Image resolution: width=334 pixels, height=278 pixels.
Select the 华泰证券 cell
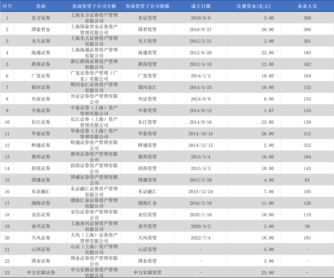[41, 134]
